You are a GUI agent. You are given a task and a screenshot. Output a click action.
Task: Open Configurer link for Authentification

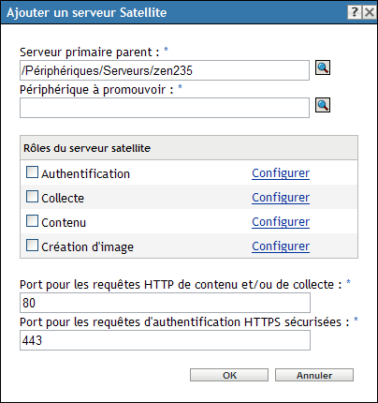pyautogui.click(x=281, y=173)
